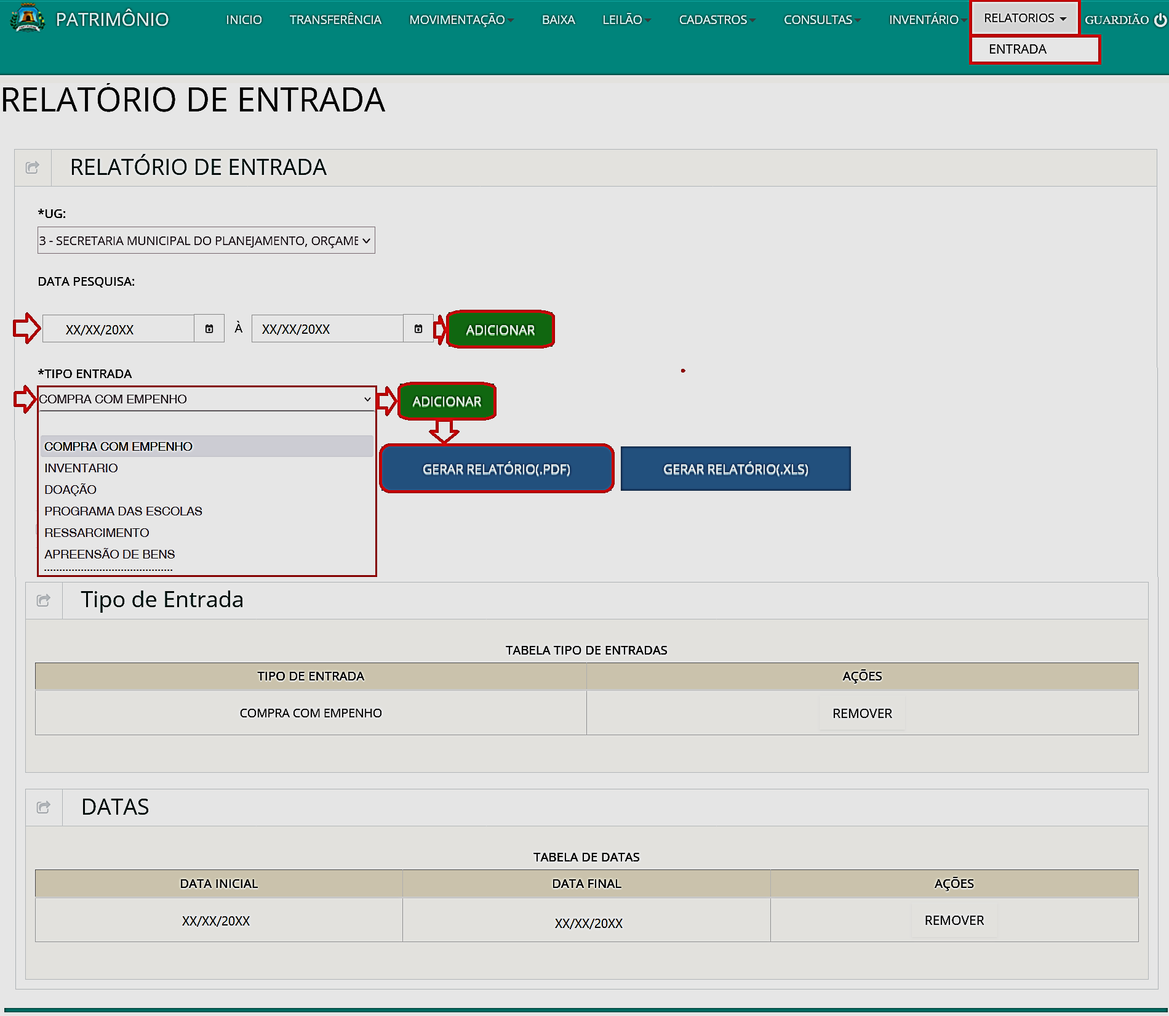This screenshot has width=1169, height=1016.
Task: Click the Patrimônio title link
Action: [112, 20]
